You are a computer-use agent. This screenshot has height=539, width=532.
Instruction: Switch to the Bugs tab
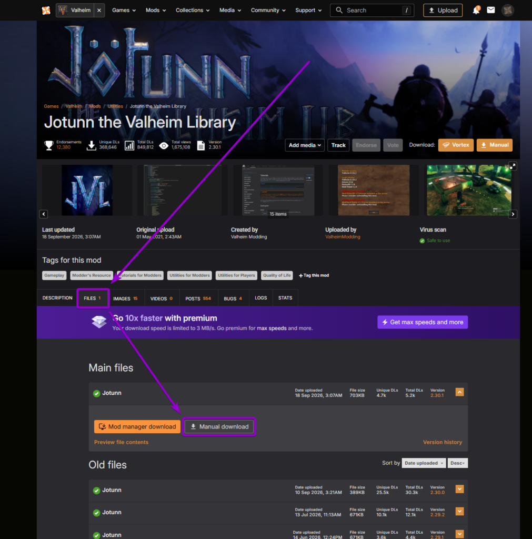233,298
